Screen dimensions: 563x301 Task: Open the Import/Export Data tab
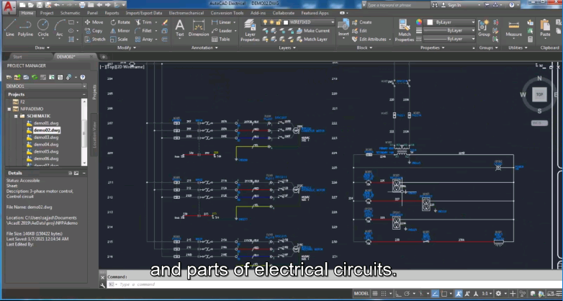[143, 13]
